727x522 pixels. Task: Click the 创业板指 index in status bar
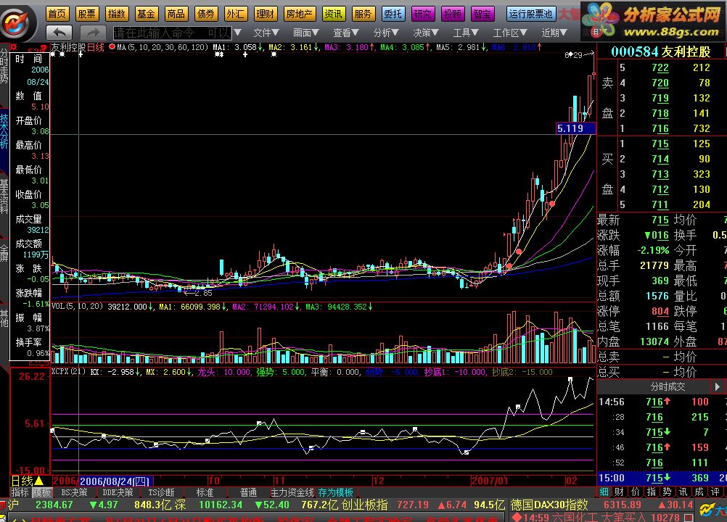pyautogui.click(x=364, y=505)
